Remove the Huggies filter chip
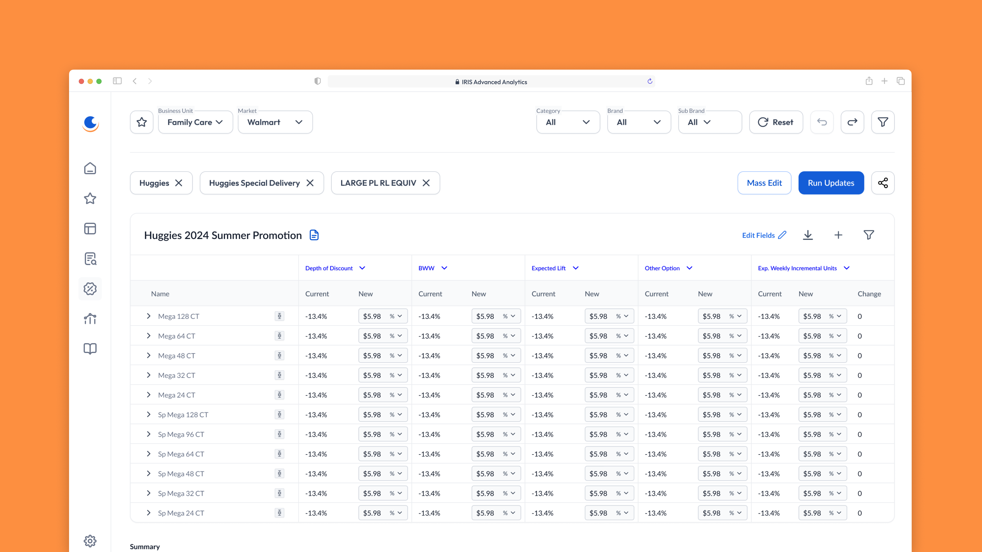Image resolution: width=982 pixels, height=552 pixels. pos(178,183)
